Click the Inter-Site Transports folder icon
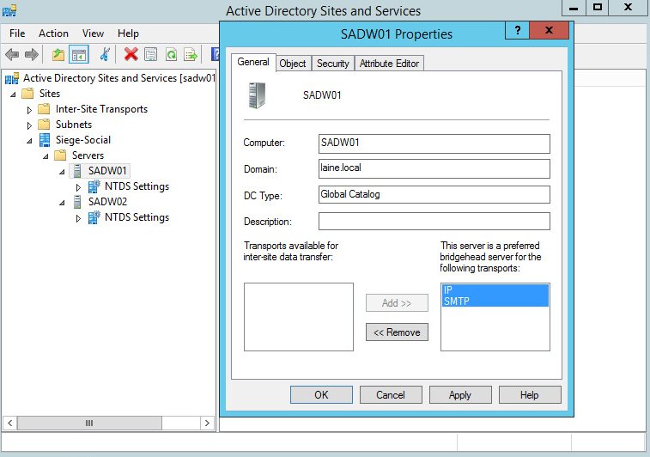 pyautogui.click(x=44, y=109)
